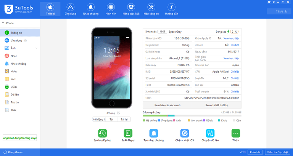Select the Nhạc chuông sidebar bell icon
The height and width of the screenshot is (156, 293).
tap(7, 64)
